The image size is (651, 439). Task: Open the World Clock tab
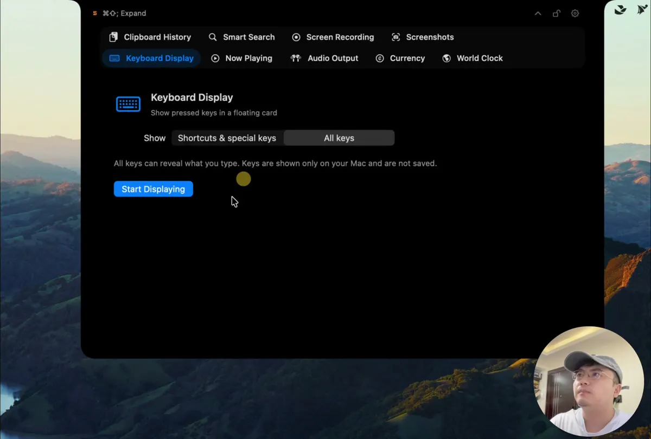tap(473, 58)
